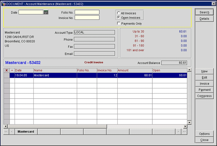Go to last tab with double-right arrow
217x146 pixels.
[x=184, y=132]
